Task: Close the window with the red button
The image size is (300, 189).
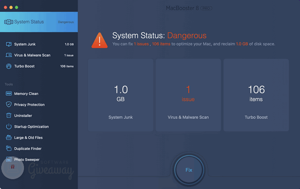Action: (5, 7)
